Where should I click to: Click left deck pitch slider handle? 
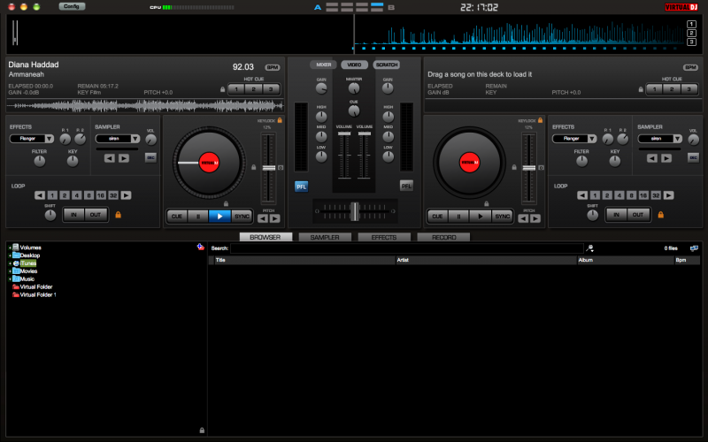click(269, 168)
